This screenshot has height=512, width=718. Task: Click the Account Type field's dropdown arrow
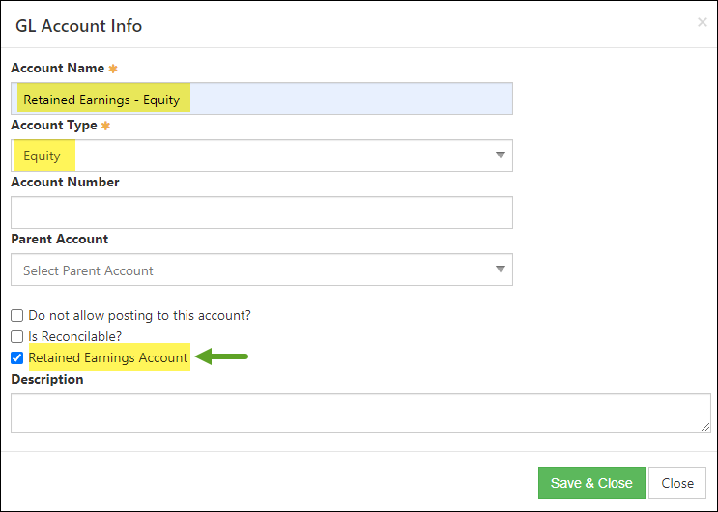[x=501, y=156]
